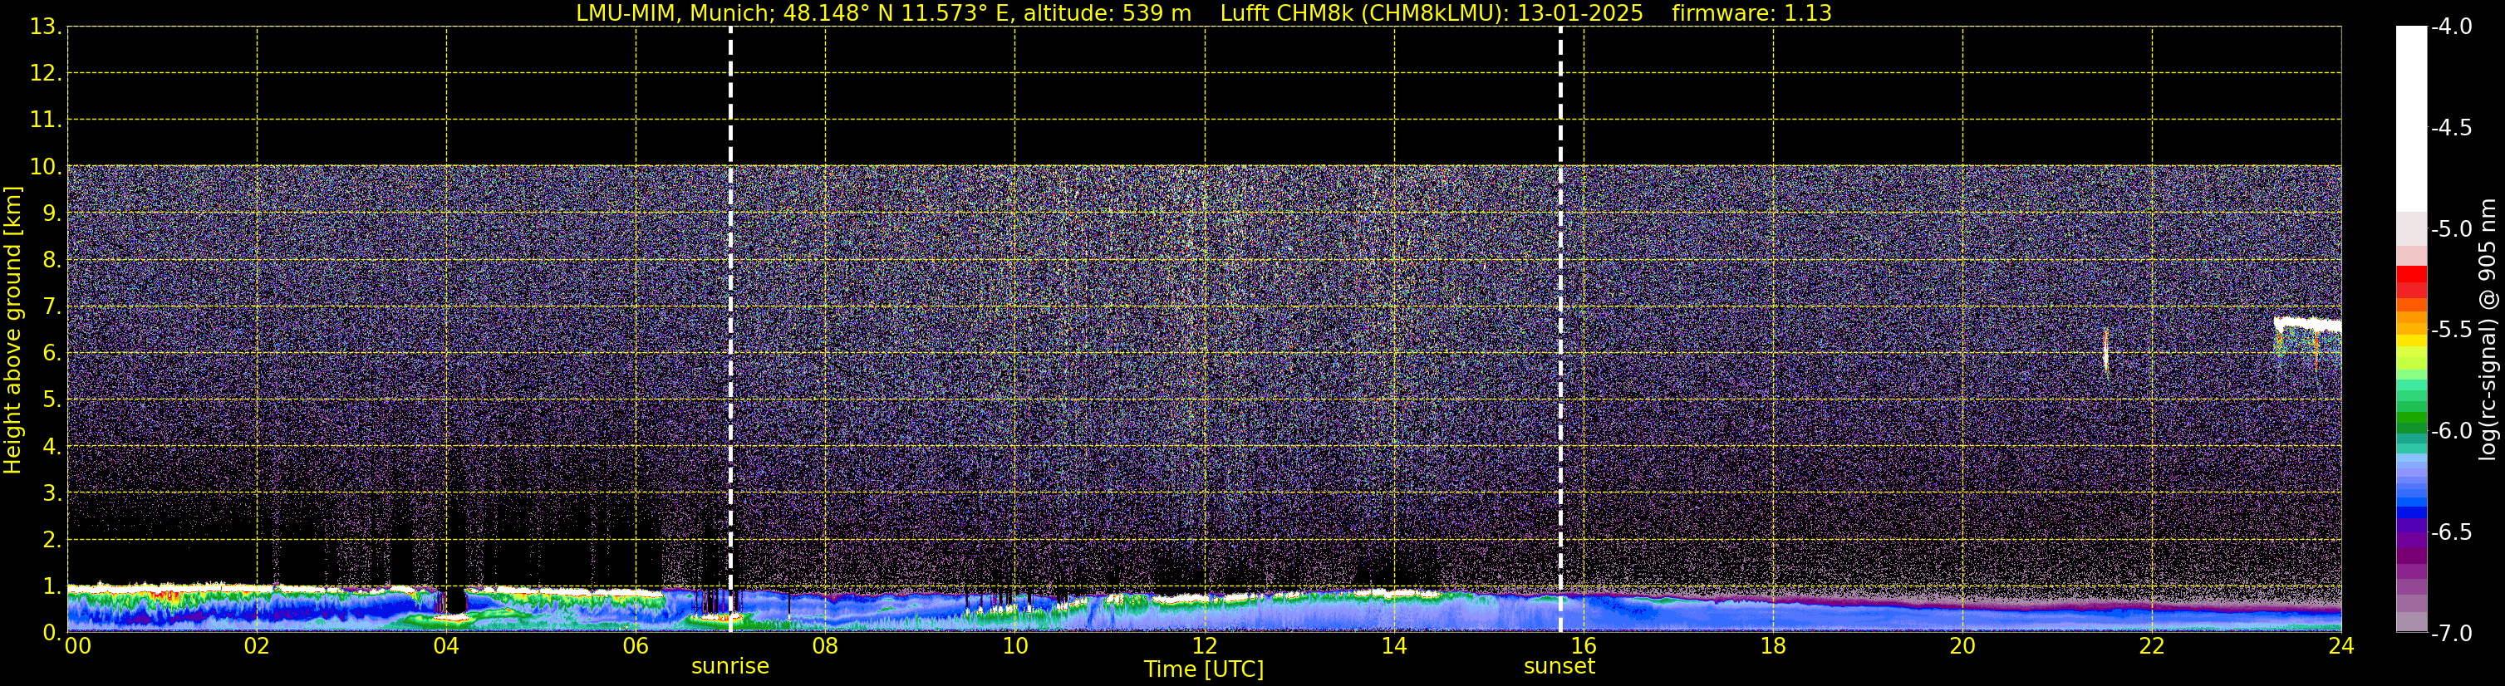Click the height axis tick '12.'
Viewport: 2505px width, 686px height.
tap(46, 74)
